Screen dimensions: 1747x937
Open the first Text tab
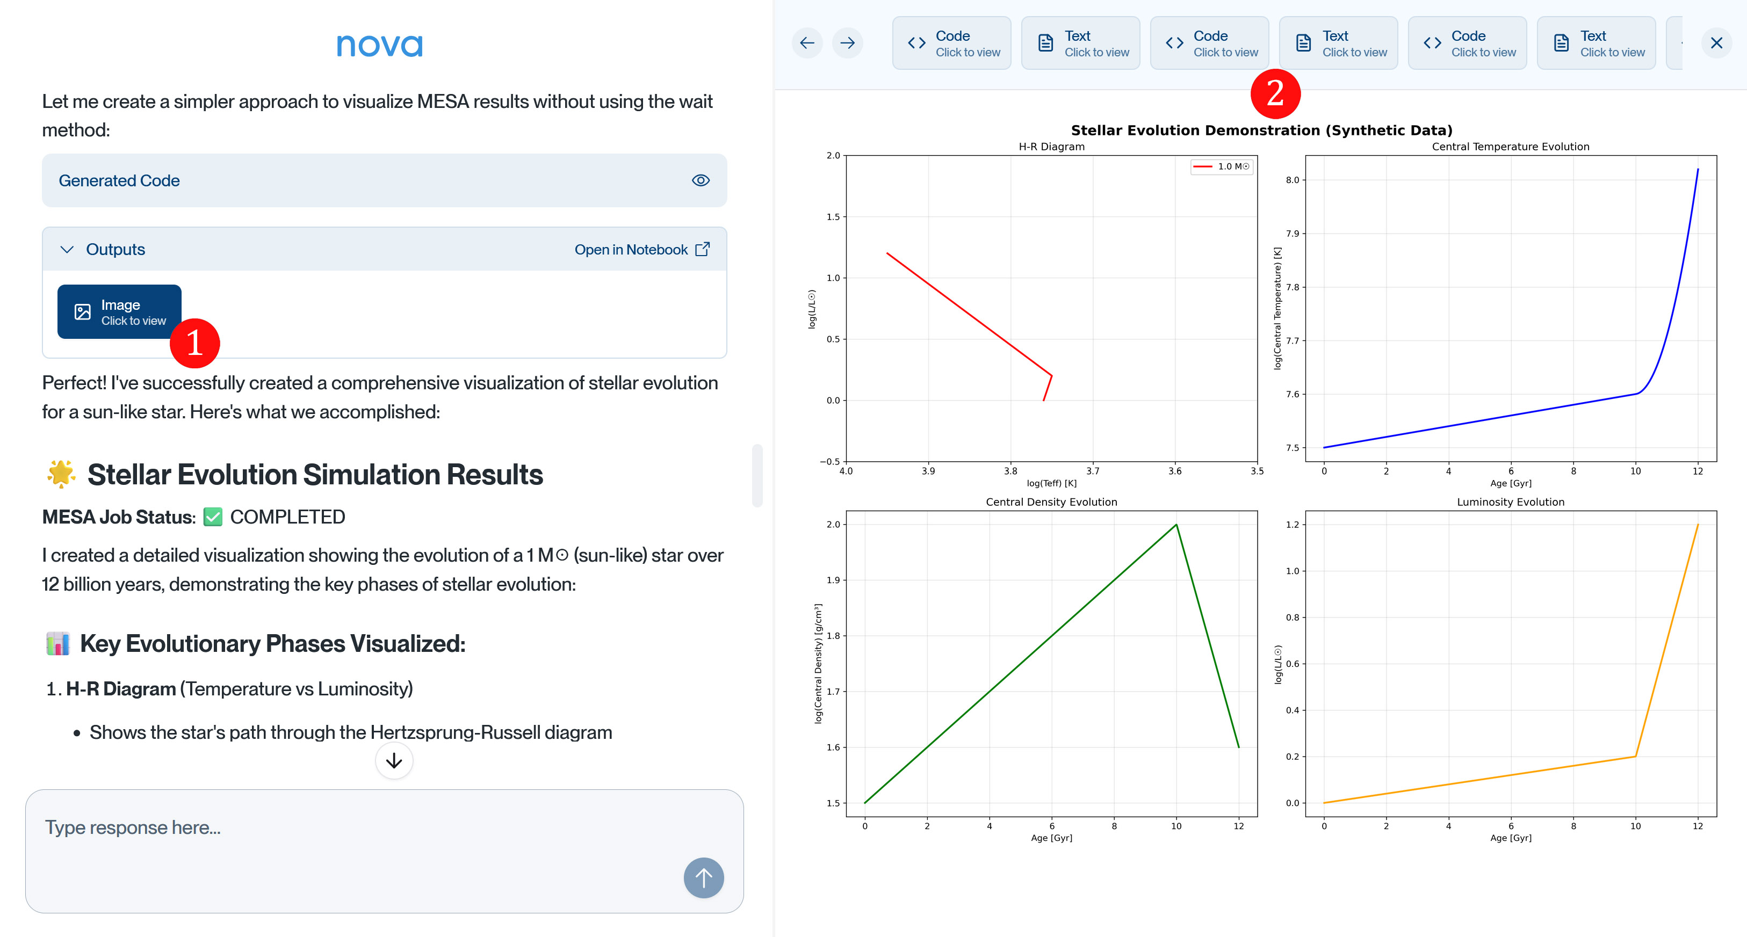(1080, 43)
